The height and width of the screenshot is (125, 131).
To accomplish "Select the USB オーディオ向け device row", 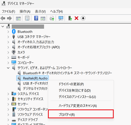I will pyautogui.click(x=35, y=83).
